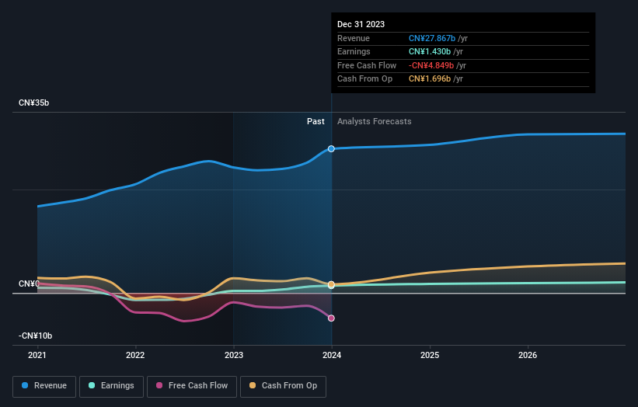Select the 2021 x-axis label
638x407 pixels.
(x=37, y=355)
